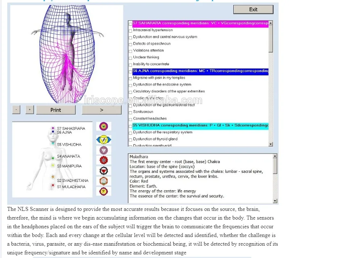This screenshot has width=347, height=258.
Task: Click the next arrow (>) button
Action: click(102, 110)
